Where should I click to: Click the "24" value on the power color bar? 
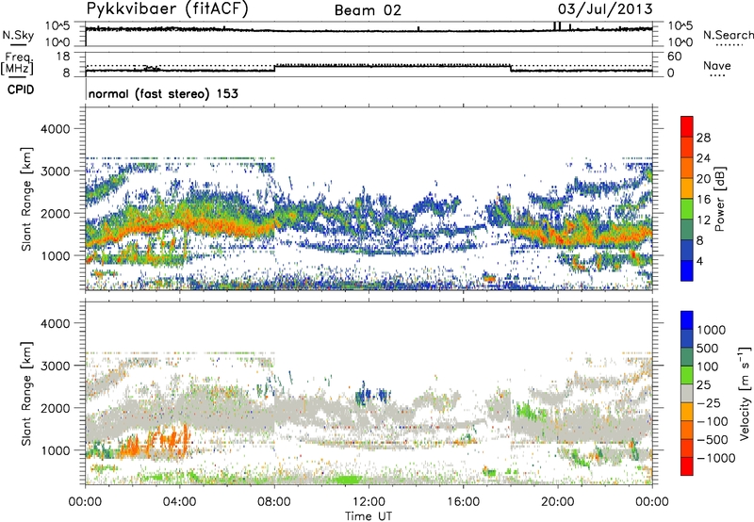coord(703,158)
